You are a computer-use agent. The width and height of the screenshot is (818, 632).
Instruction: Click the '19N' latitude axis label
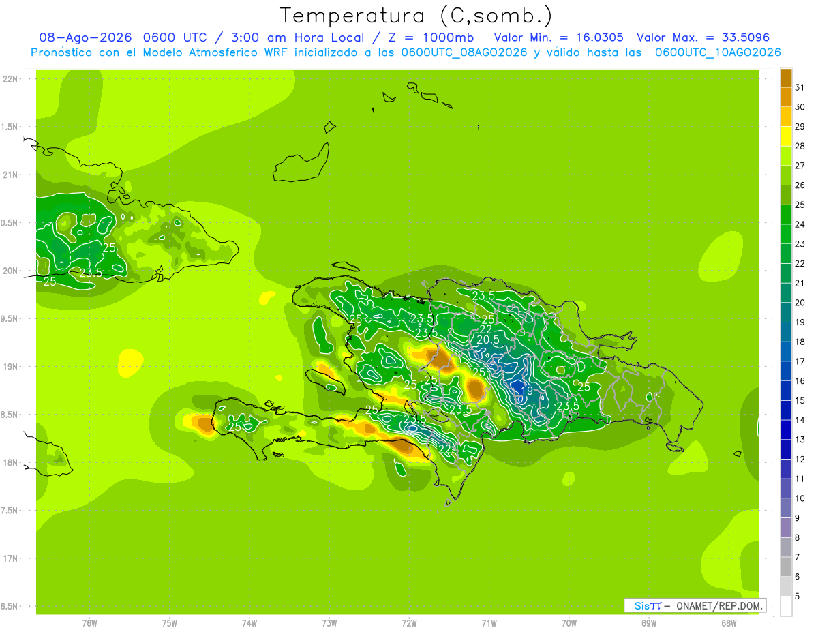[x=11, y=367]
